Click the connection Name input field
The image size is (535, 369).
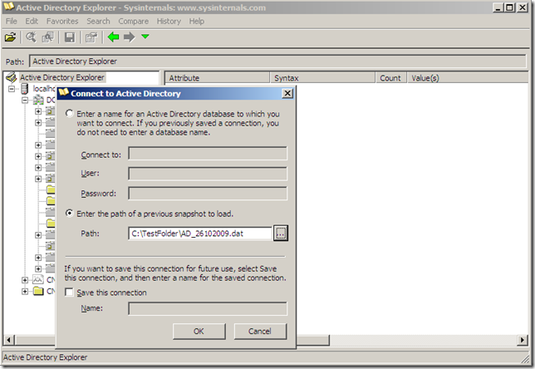point(208,308)
